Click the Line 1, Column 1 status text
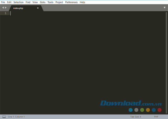The image size is (168, 119). pyautogui.click(x=16, y=117)
